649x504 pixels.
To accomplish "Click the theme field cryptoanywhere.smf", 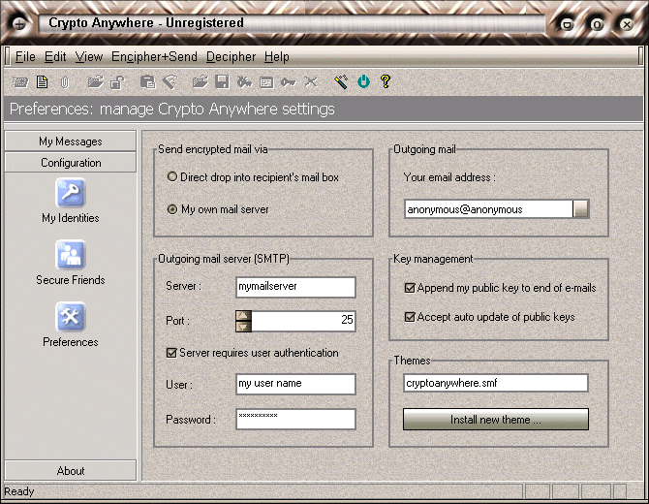I will click(x=495, y=383).
